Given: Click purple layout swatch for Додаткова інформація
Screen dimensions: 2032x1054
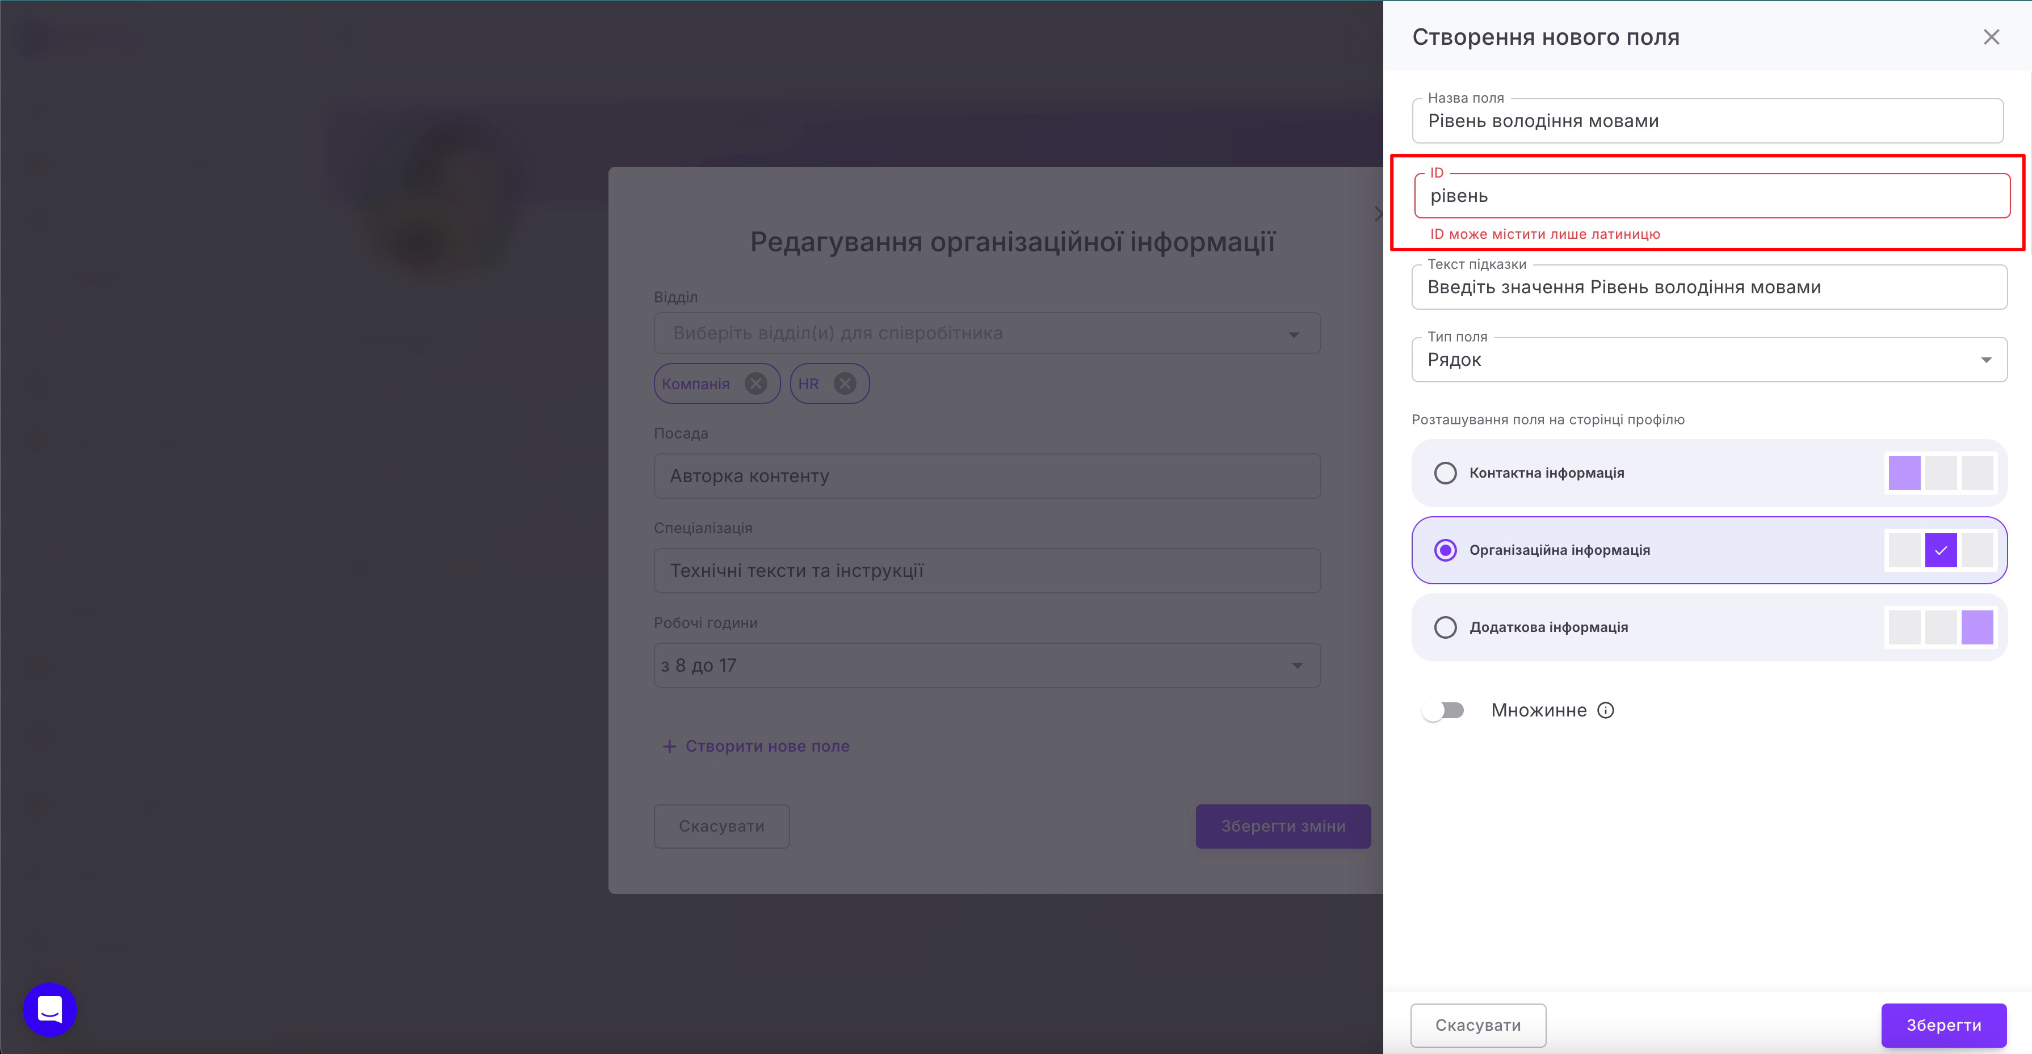Looking at the screenshot, I should (1977, 627).
